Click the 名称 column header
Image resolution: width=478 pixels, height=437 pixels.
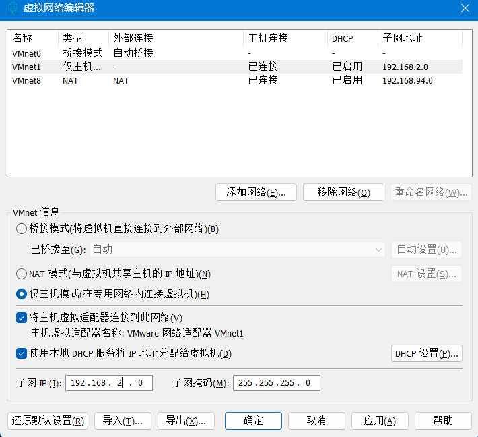[33, 38]
